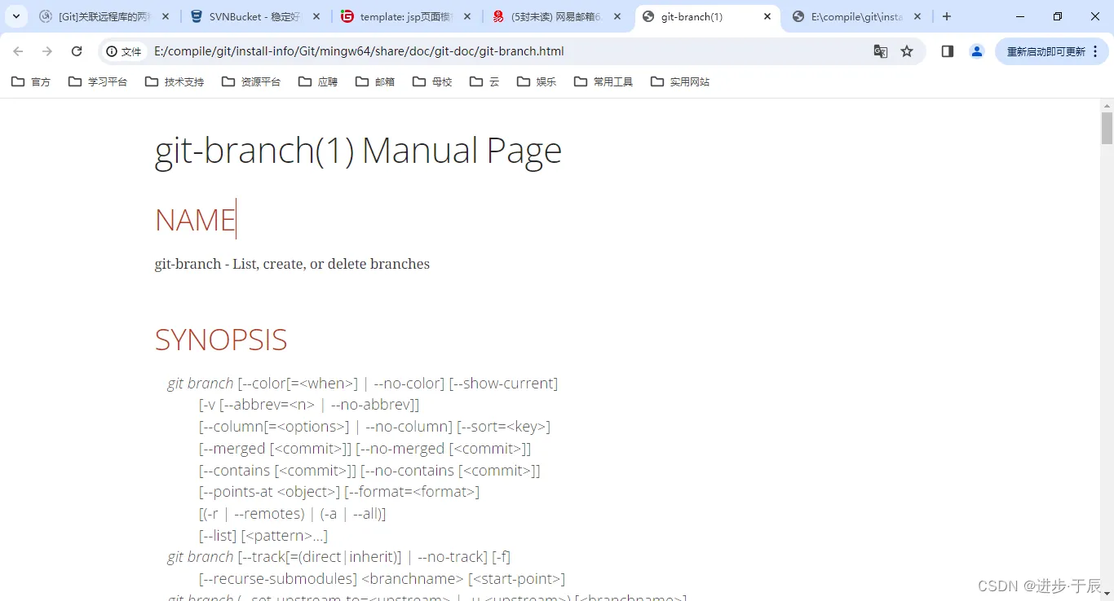1114x601 pixels.
Task: Open the 邮箱 bookmarks folder
Action: point(375,81)
